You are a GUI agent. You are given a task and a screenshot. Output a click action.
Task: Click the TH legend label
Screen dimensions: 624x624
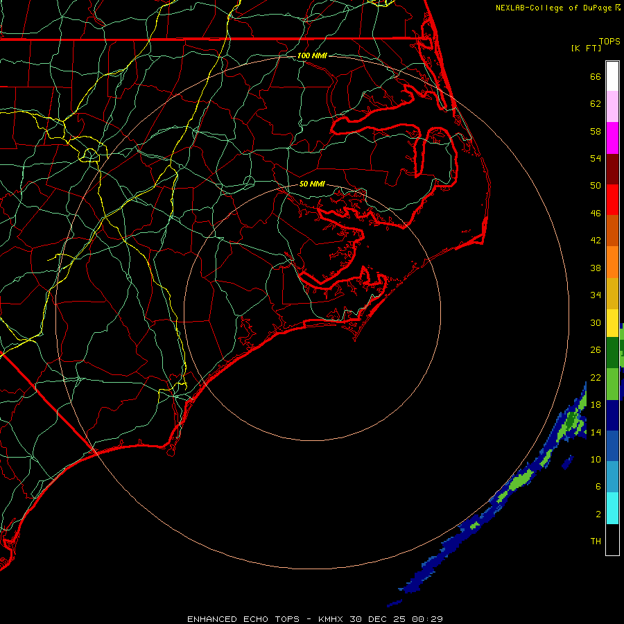click(x=596, y=541)
